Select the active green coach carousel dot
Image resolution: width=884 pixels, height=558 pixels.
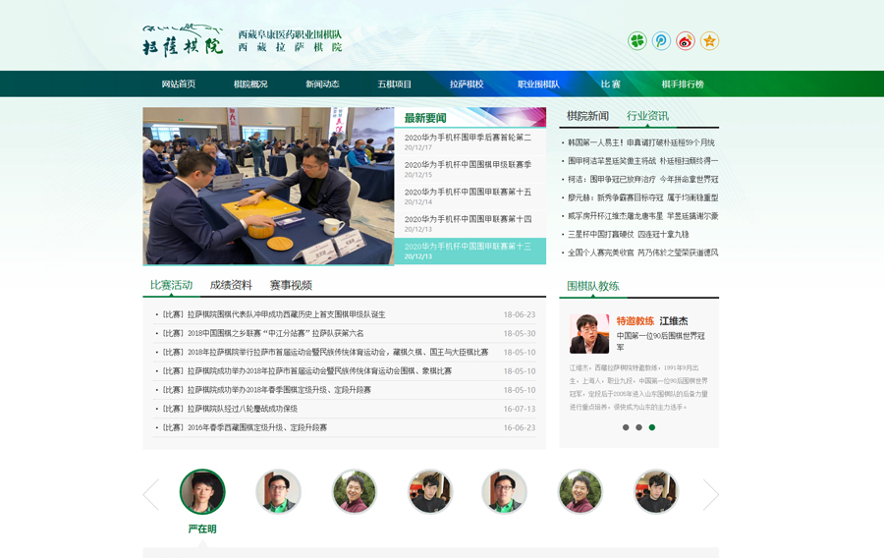click(651, 427)
